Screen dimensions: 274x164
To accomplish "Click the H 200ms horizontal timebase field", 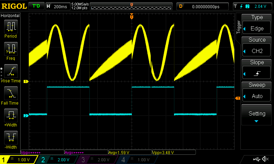I will click(x=58, y=6).
